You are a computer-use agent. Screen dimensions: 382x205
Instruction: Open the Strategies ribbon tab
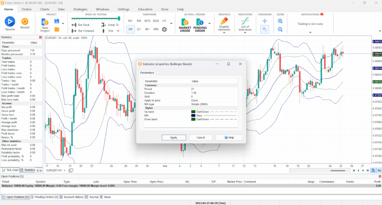tap(80, 9)
